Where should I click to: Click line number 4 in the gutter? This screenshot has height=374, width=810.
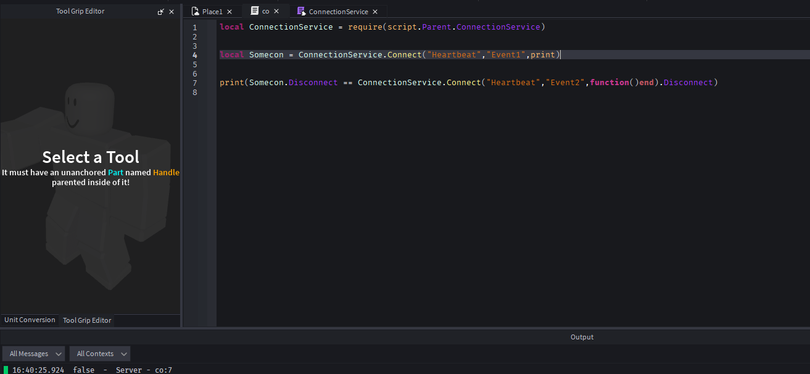pos(195,55)
